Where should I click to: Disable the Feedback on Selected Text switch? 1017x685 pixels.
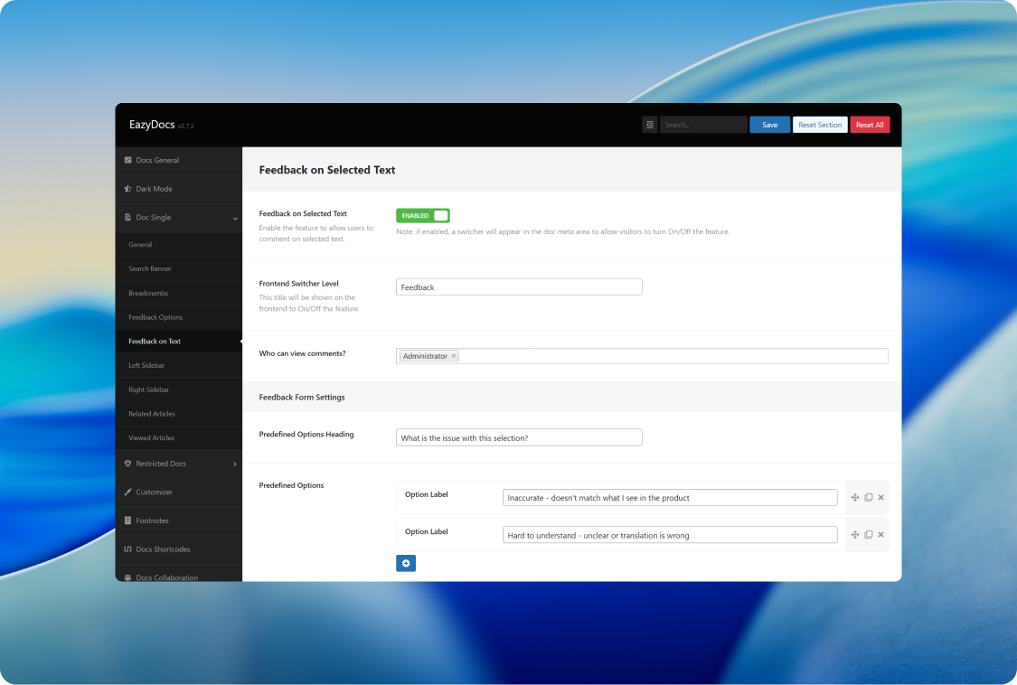(x=422, y=216)
